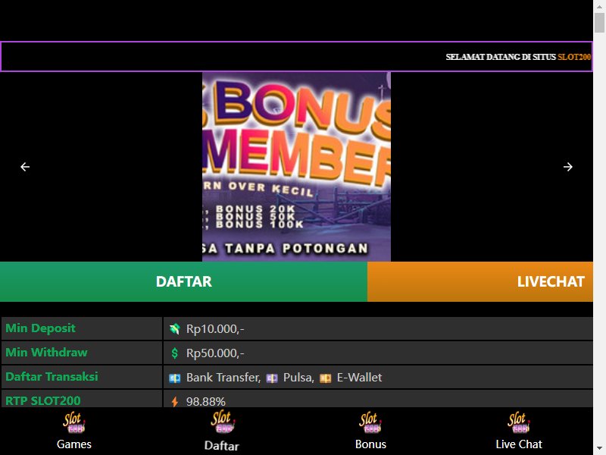Click the orange LIVECHAT button

pyautogui.click(x=480, y=281)
